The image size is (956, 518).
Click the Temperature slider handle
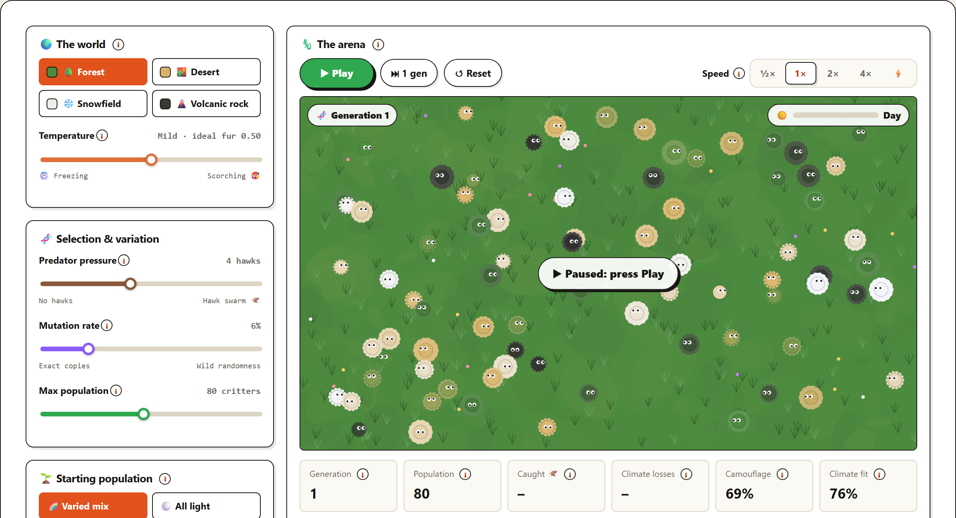coord(151,160)
